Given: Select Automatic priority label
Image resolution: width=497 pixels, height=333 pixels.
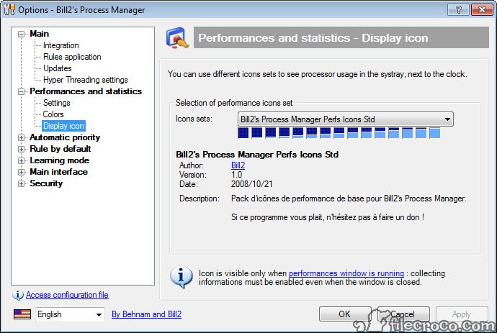Looking at the screenshot, I should pos(65,137).
